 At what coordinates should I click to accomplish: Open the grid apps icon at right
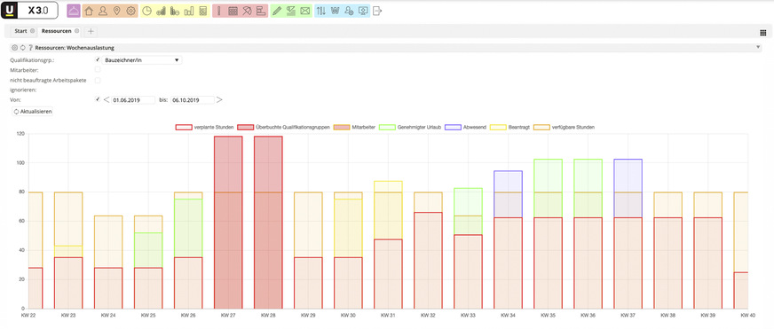pos(763,32)
